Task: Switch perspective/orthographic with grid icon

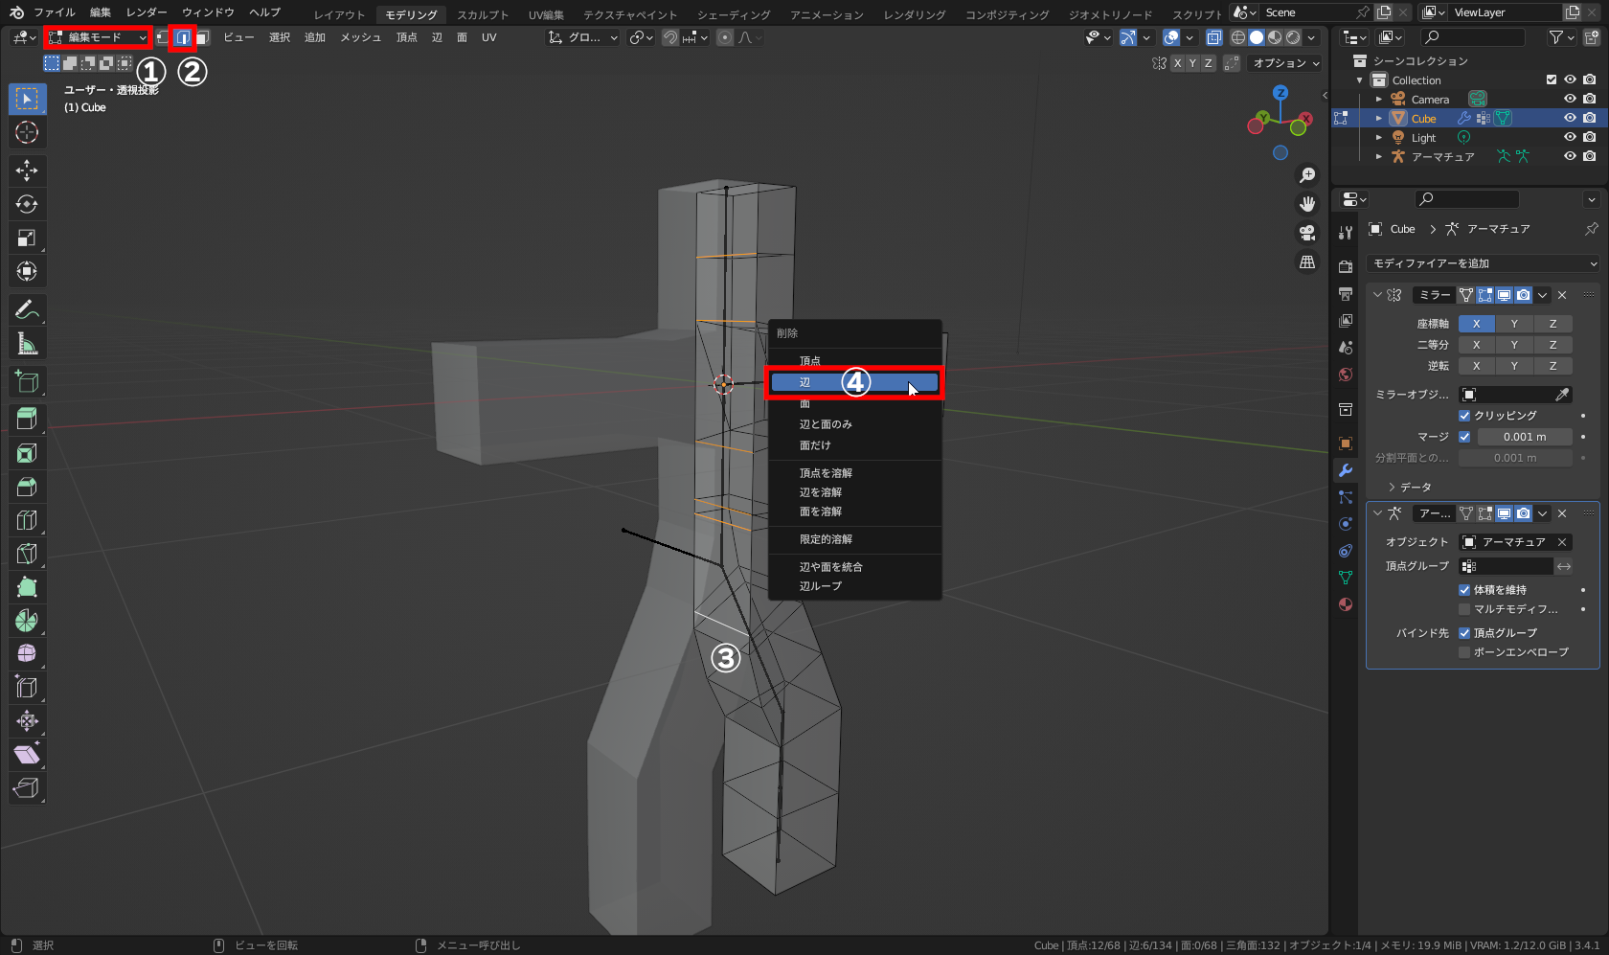Action: [1307, 261]
